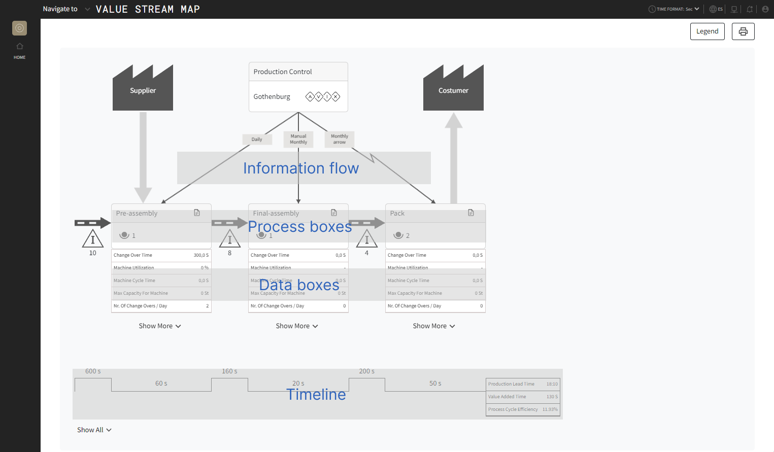This screenshot has height=452, width=774.
Task: Click the document icon on Pack box
Action: pyautogui.click(x=471, y=213)
